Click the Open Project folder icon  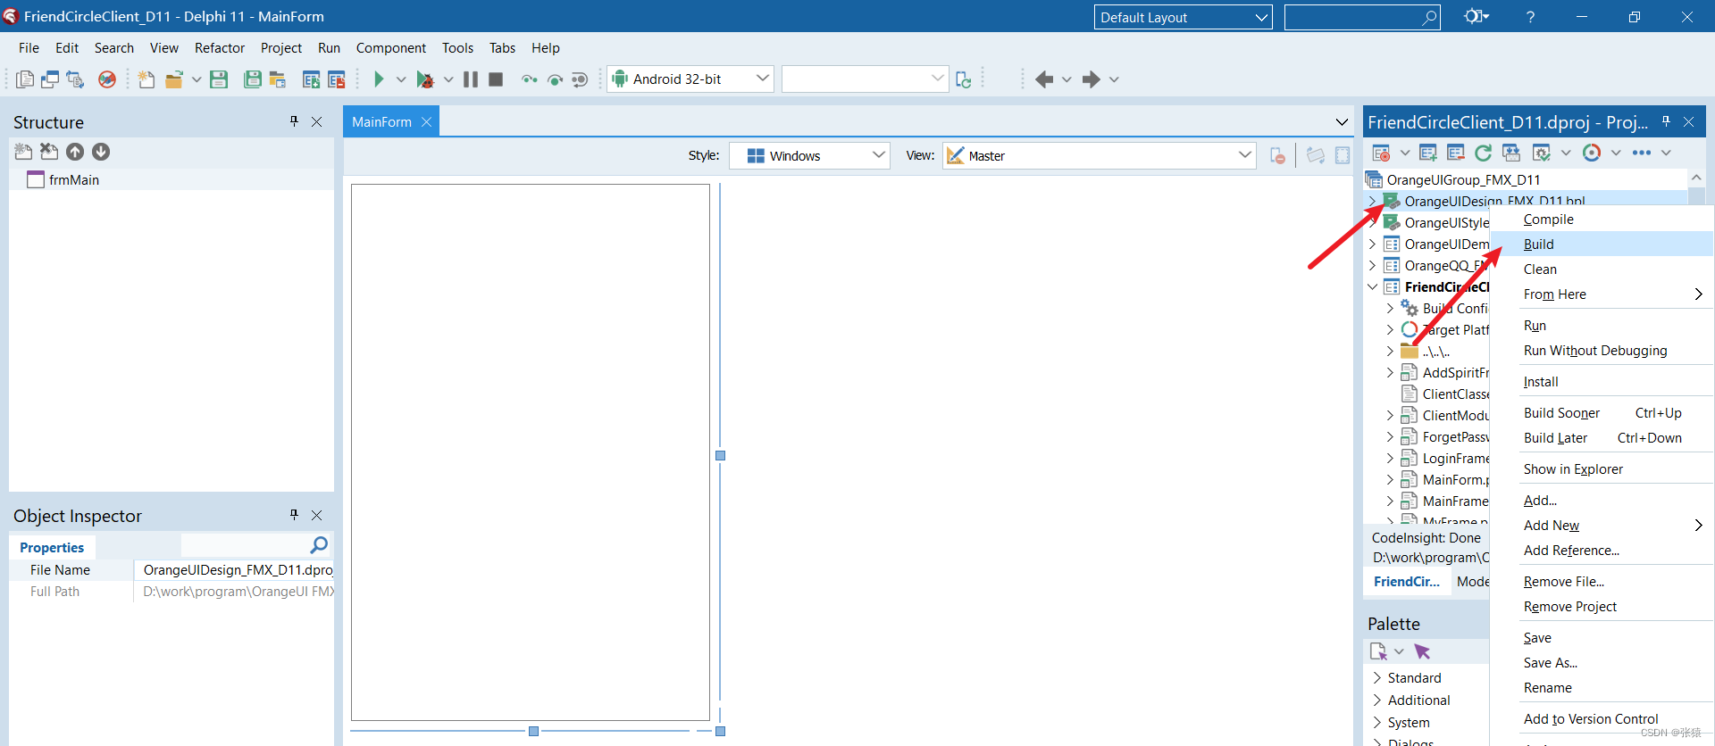tap(174, 79)
